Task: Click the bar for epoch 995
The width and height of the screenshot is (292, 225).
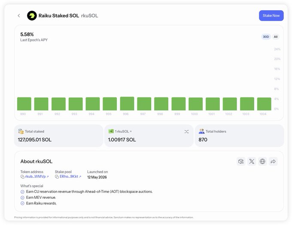Action: pyautogui.click(x=110, y=104)
